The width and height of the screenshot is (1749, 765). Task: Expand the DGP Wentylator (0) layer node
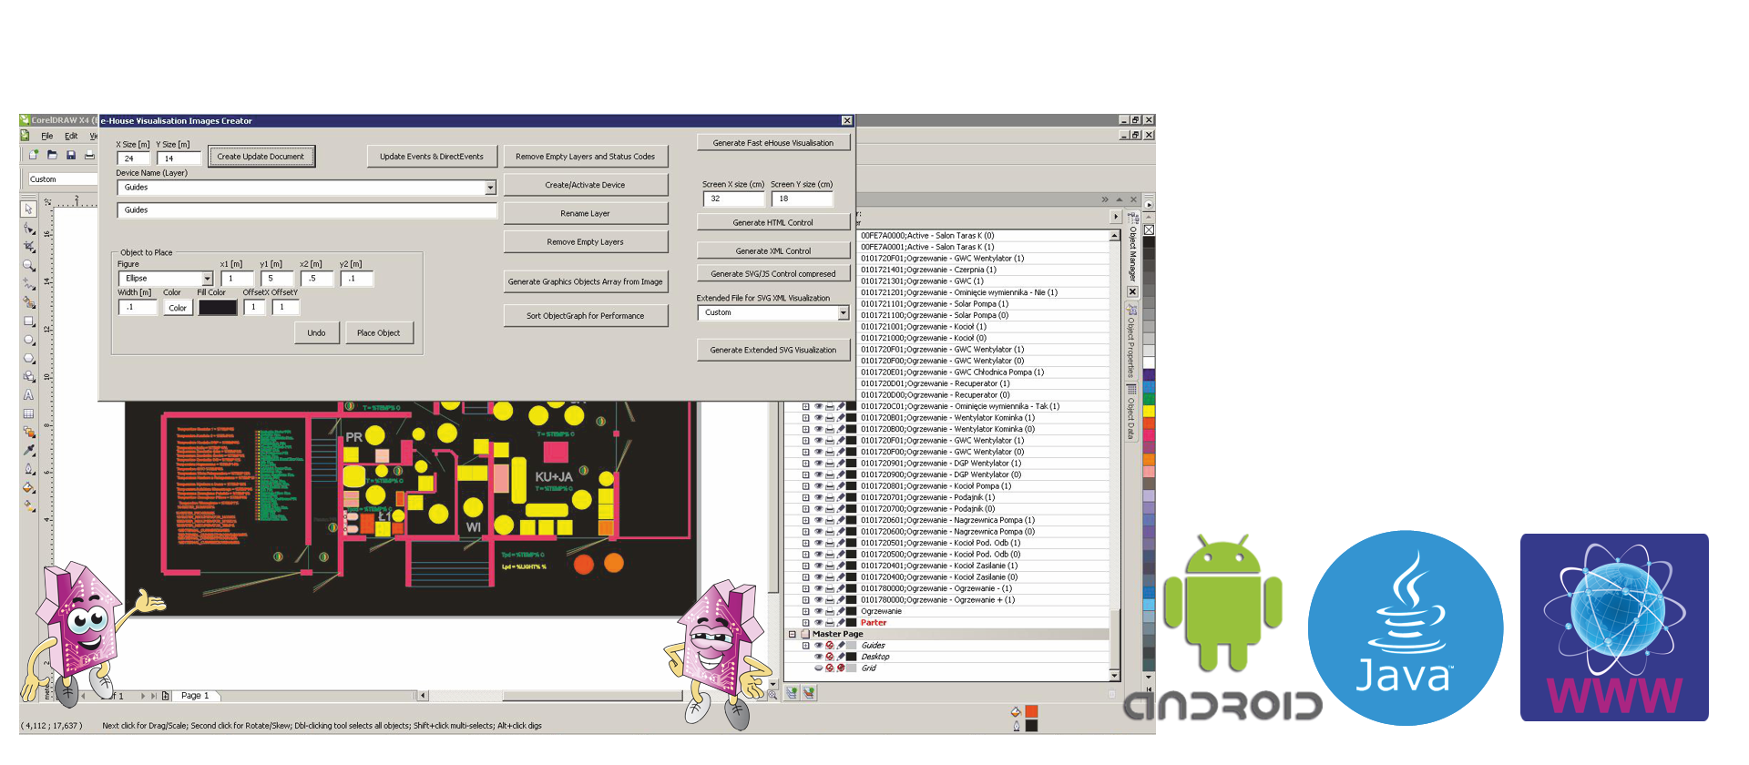[x=806, y=474]
